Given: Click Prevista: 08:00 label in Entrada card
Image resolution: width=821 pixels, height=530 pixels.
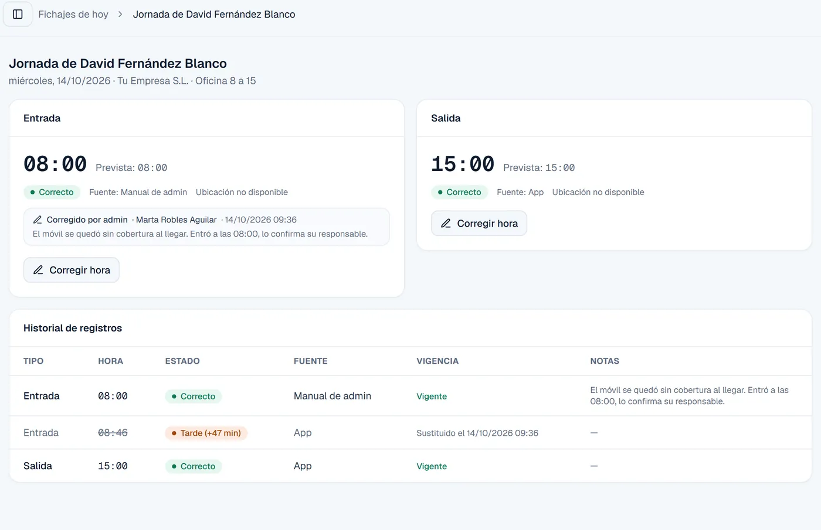Looking at the screenshot, I should (x=131, y=167).
